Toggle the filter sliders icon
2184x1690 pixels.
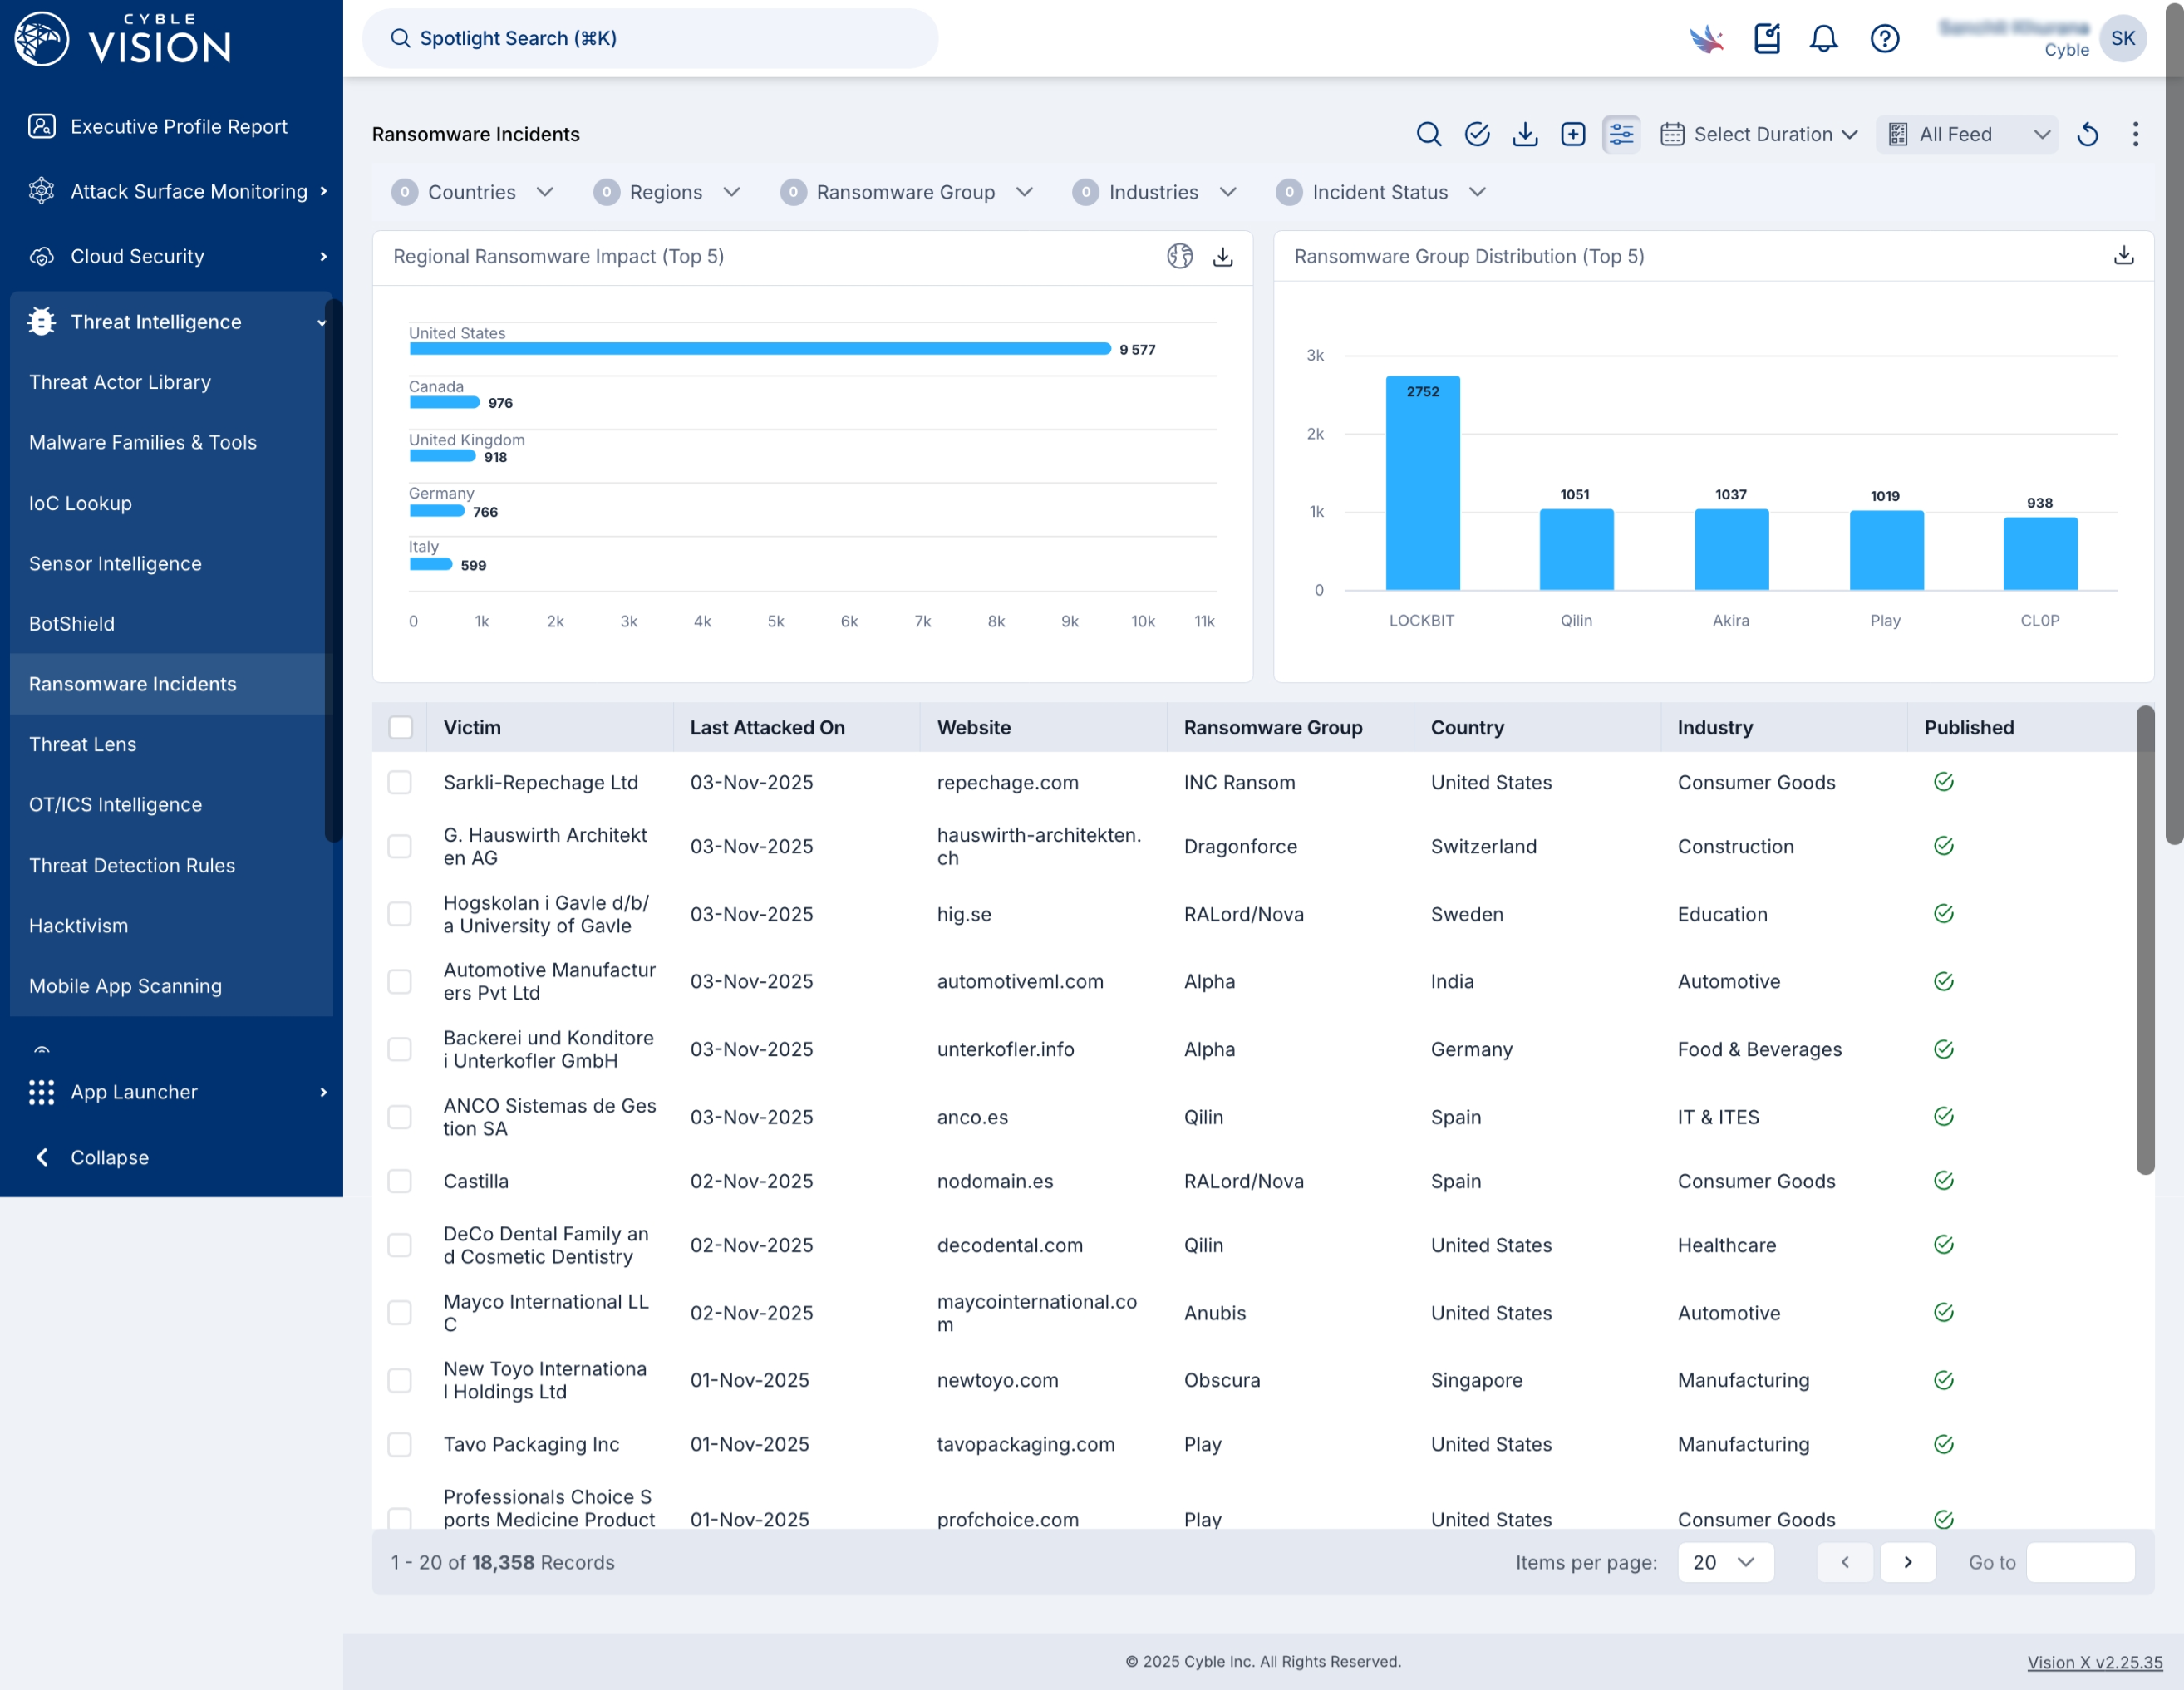(x=1621, y=134)
